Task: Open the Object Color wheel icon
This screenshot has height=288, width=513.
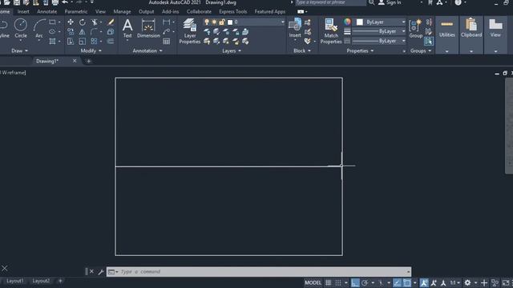Action: pyautogui.click(x=347, y=22)
